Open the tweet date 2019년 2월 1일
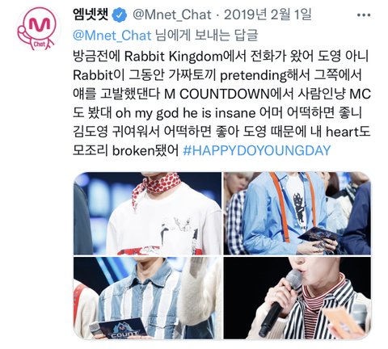Image resolution: width=388 pixels, height=349 pixels. (268, 15)
